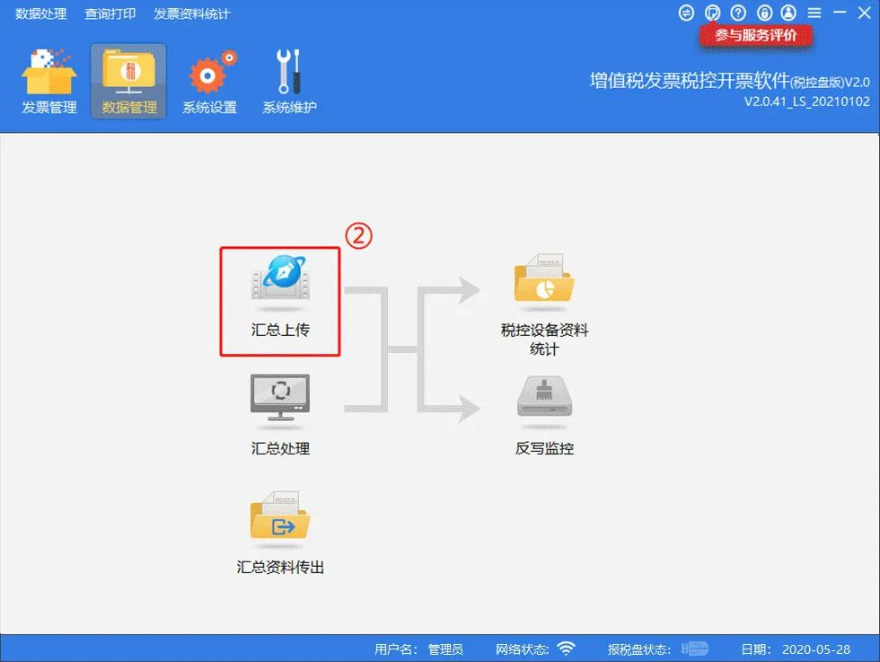Click the date 2020-05-28 in status bar
Screen dimensions: 880x662
click(x=816, y=649)
